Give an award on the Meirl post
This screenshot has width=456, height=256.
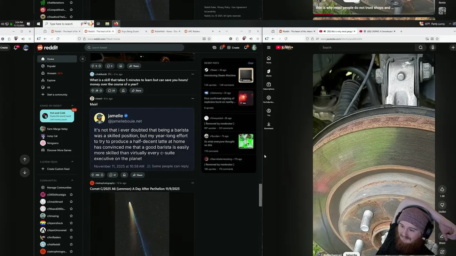124,175
